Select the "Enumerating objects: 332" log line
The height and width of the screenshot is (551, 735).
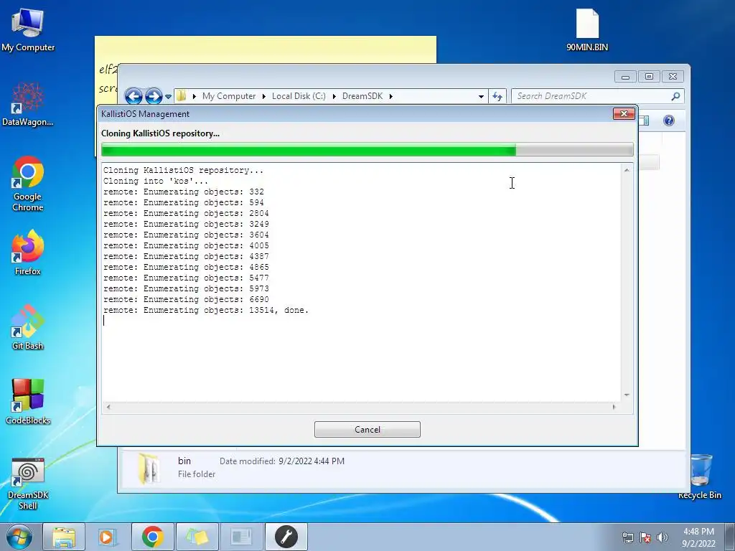pyautogui.click(x=183, y=192)
